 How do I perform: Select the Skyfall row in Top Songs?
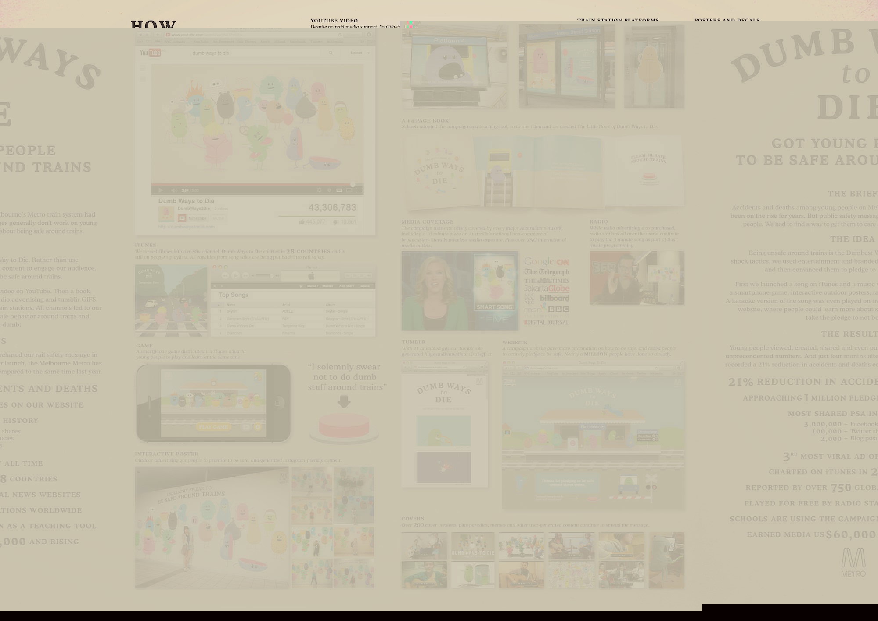tap(293, 311)
